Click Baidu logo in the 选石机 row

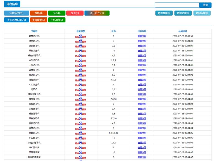coord(80,90)
